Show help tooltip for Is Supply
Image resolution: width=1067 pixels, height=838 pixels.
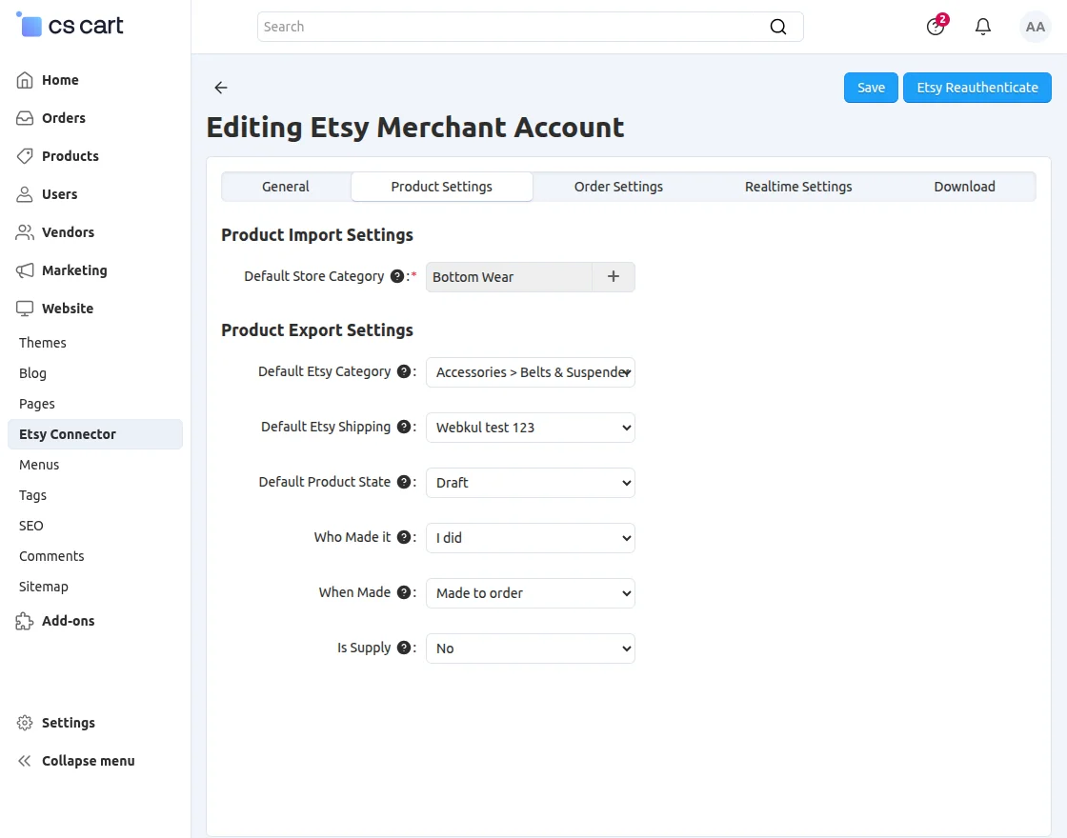(404, 648)
